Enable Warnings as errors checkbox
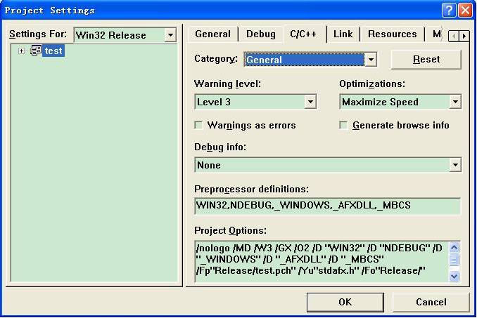The height and width of the screenshot is (318, 477). (x=198, y=125)
